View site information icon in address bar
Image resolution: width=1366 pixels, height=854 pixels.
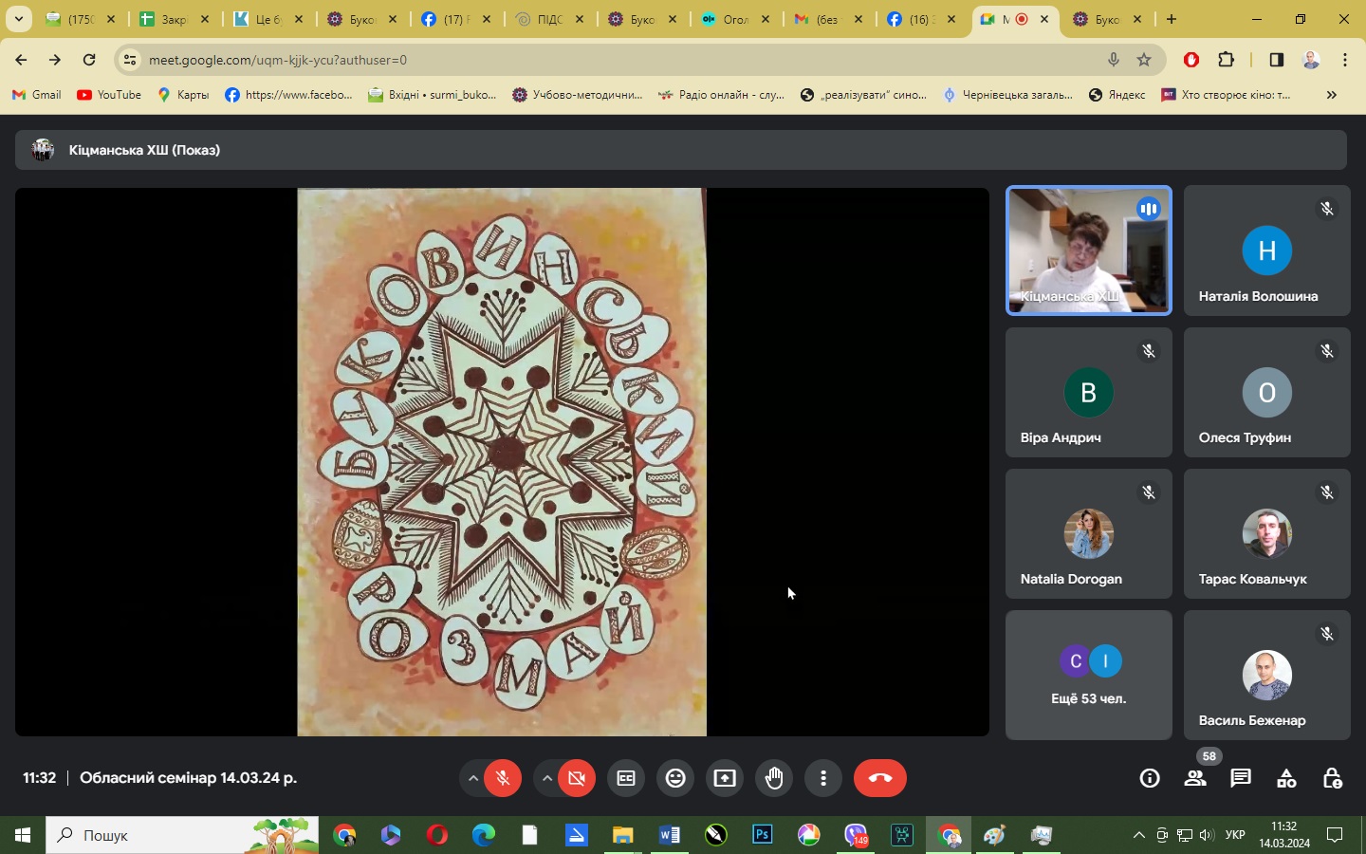pyautogui.click(x=131, y=60)
